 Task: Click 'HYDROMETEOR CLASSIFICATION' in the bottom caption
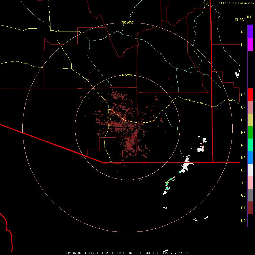[99, 253]
